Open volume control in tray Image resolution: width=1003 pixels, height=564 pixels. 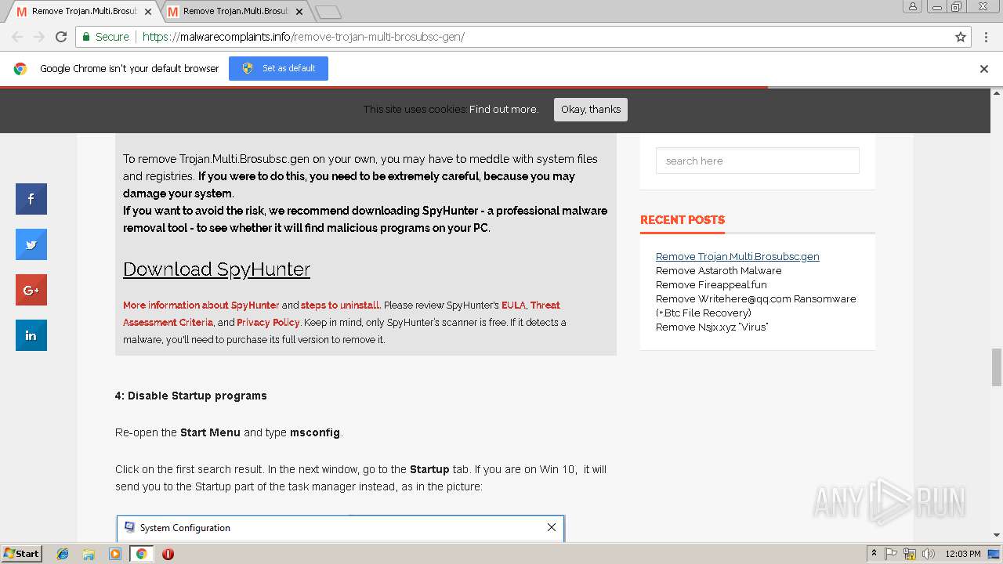pyautogui.click(x=929, y=554)
